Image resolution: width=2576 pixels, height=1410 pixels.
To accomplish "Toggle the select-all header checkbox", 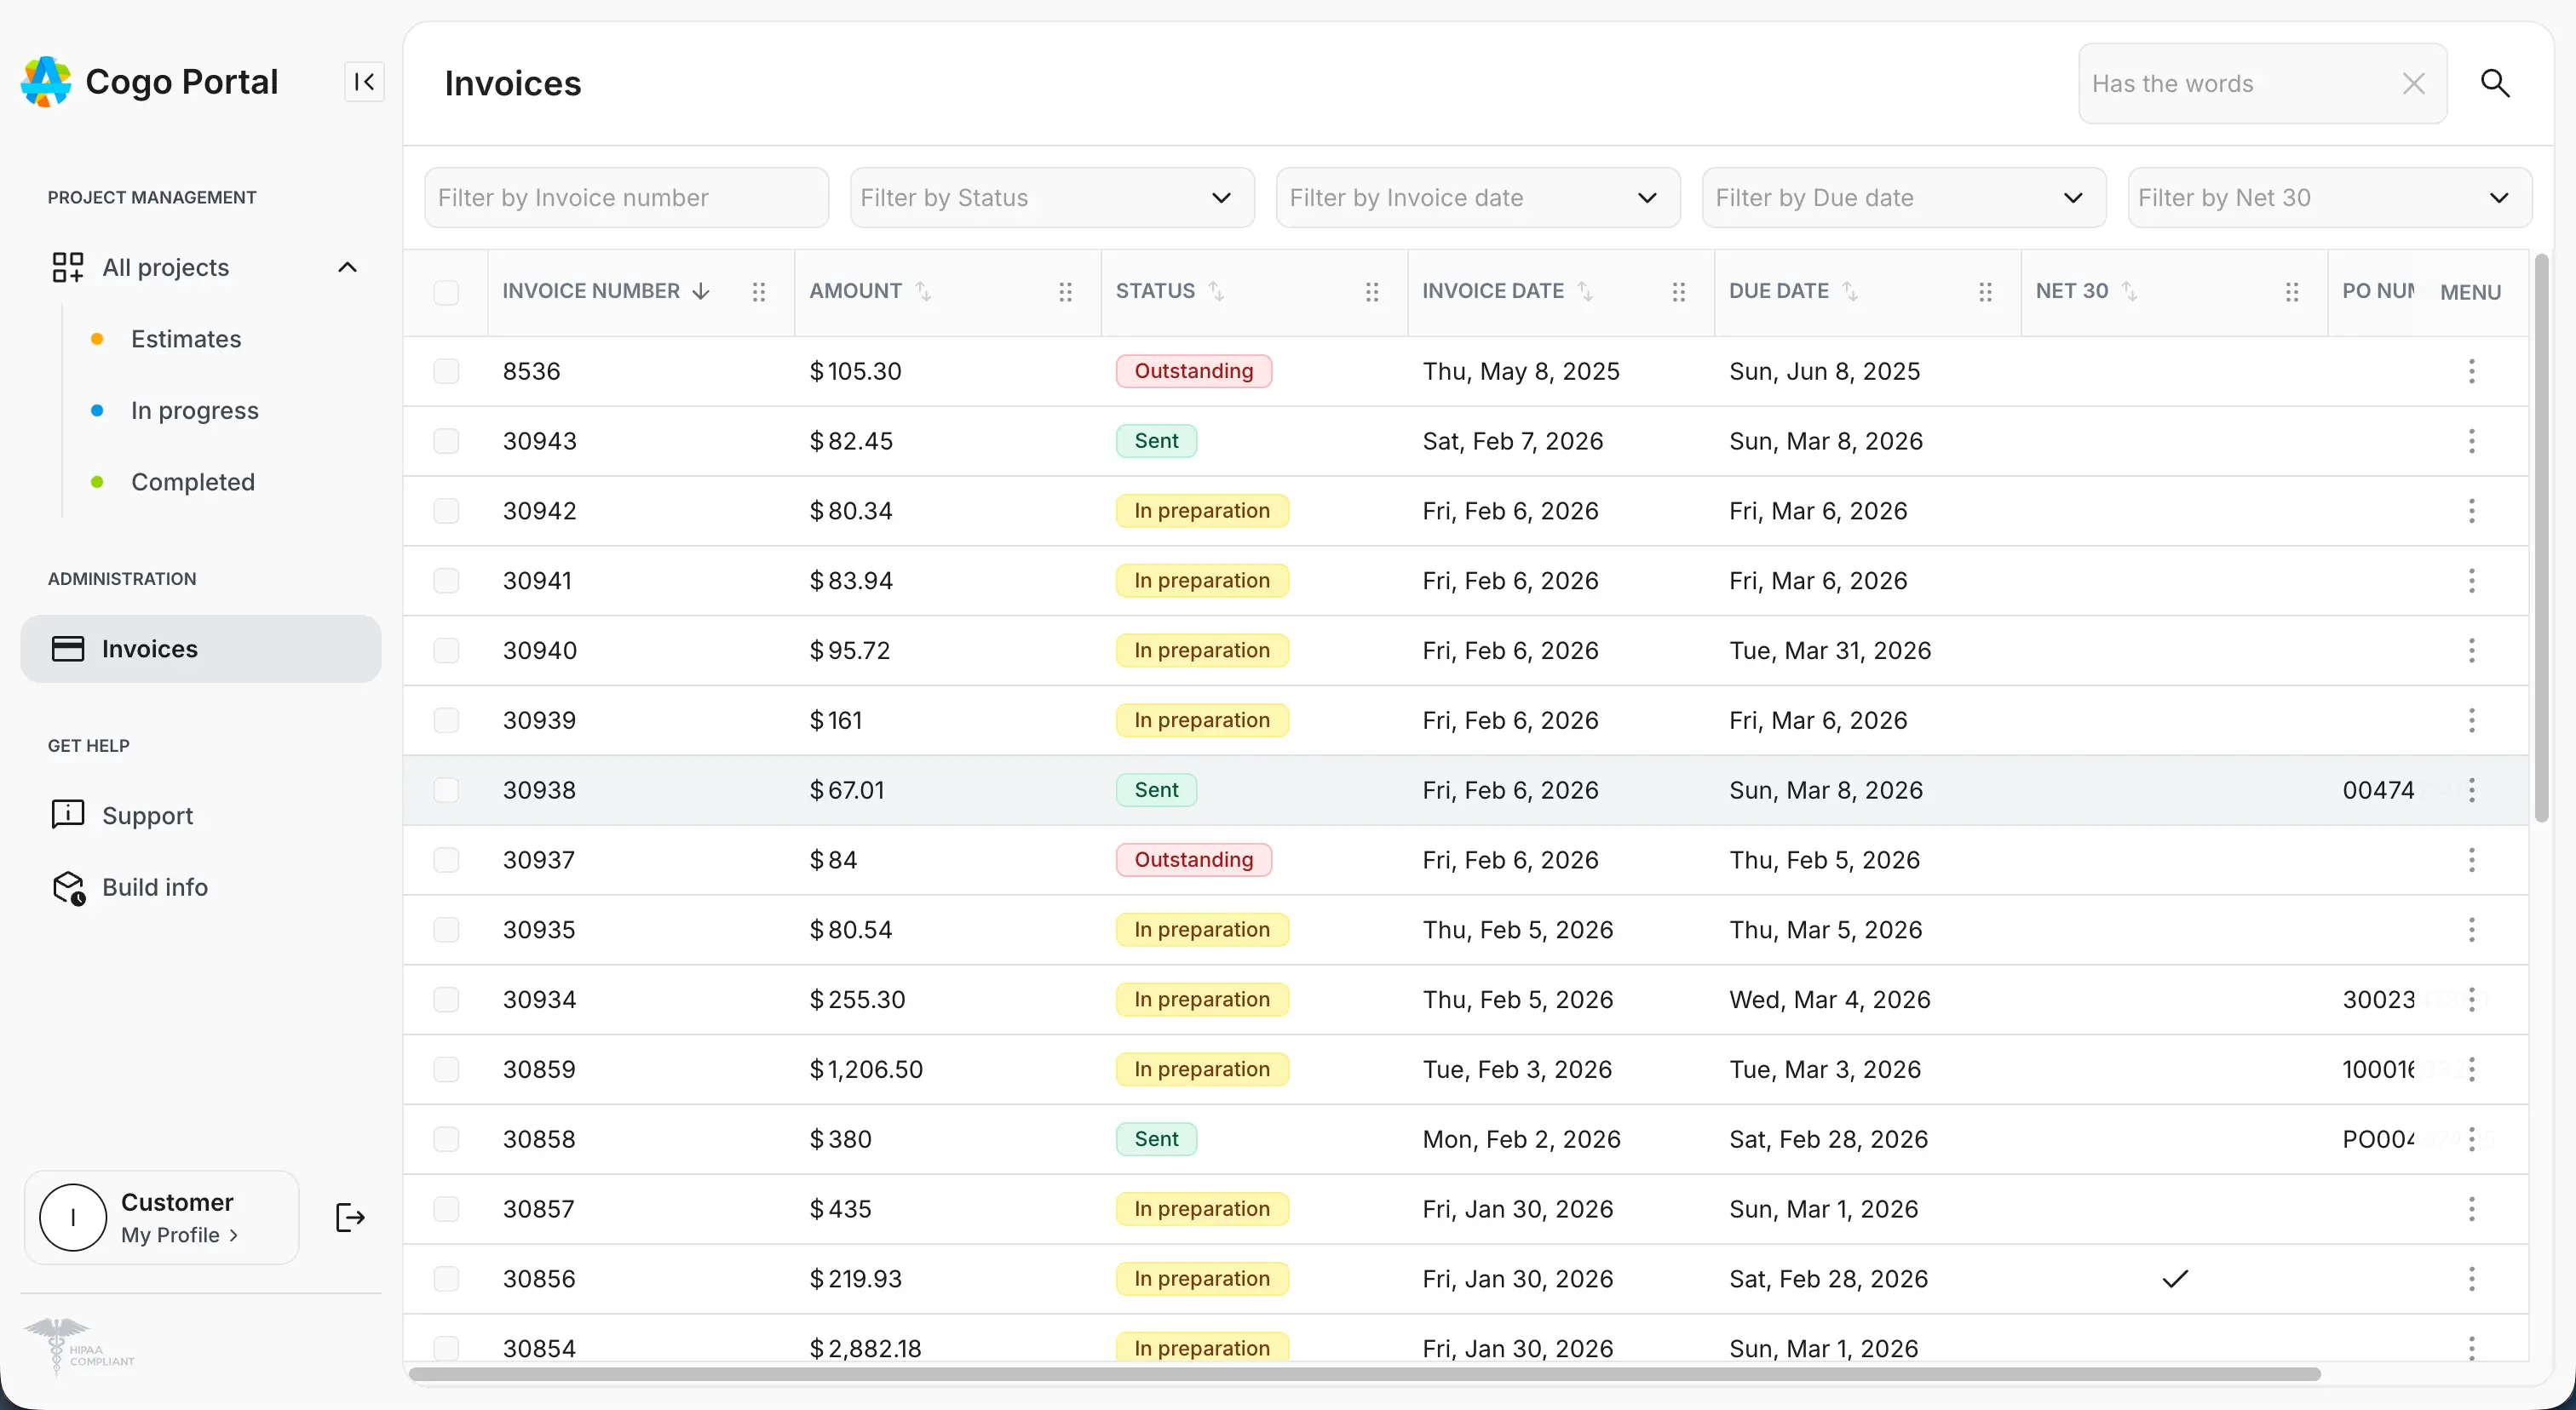I will tap(446, 293).
